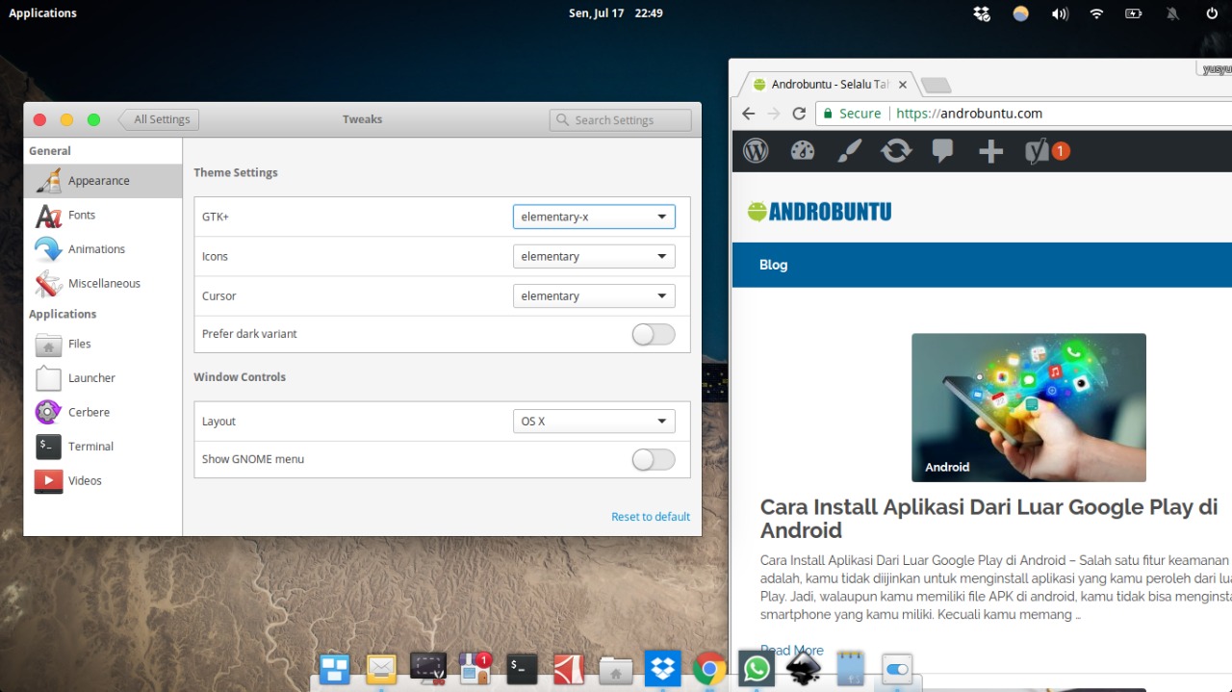Turn on Show GNOME menu
Screen dimensions: 1232x692
653,460
